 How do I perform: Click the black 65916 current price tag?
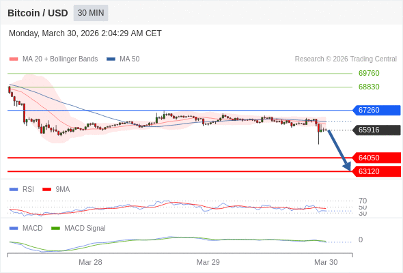376,130
